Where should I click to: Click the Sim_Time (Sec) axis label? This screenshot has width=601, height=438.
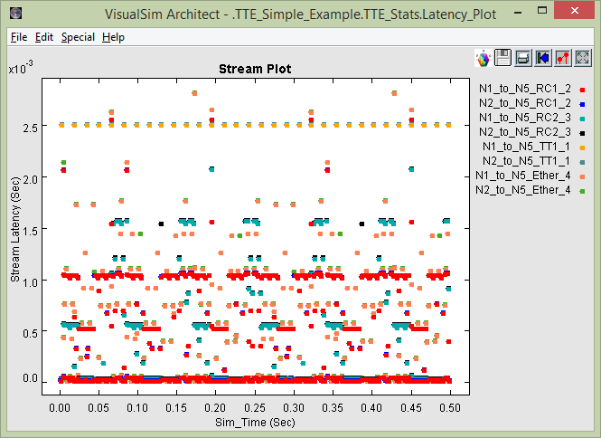[254, 423]
